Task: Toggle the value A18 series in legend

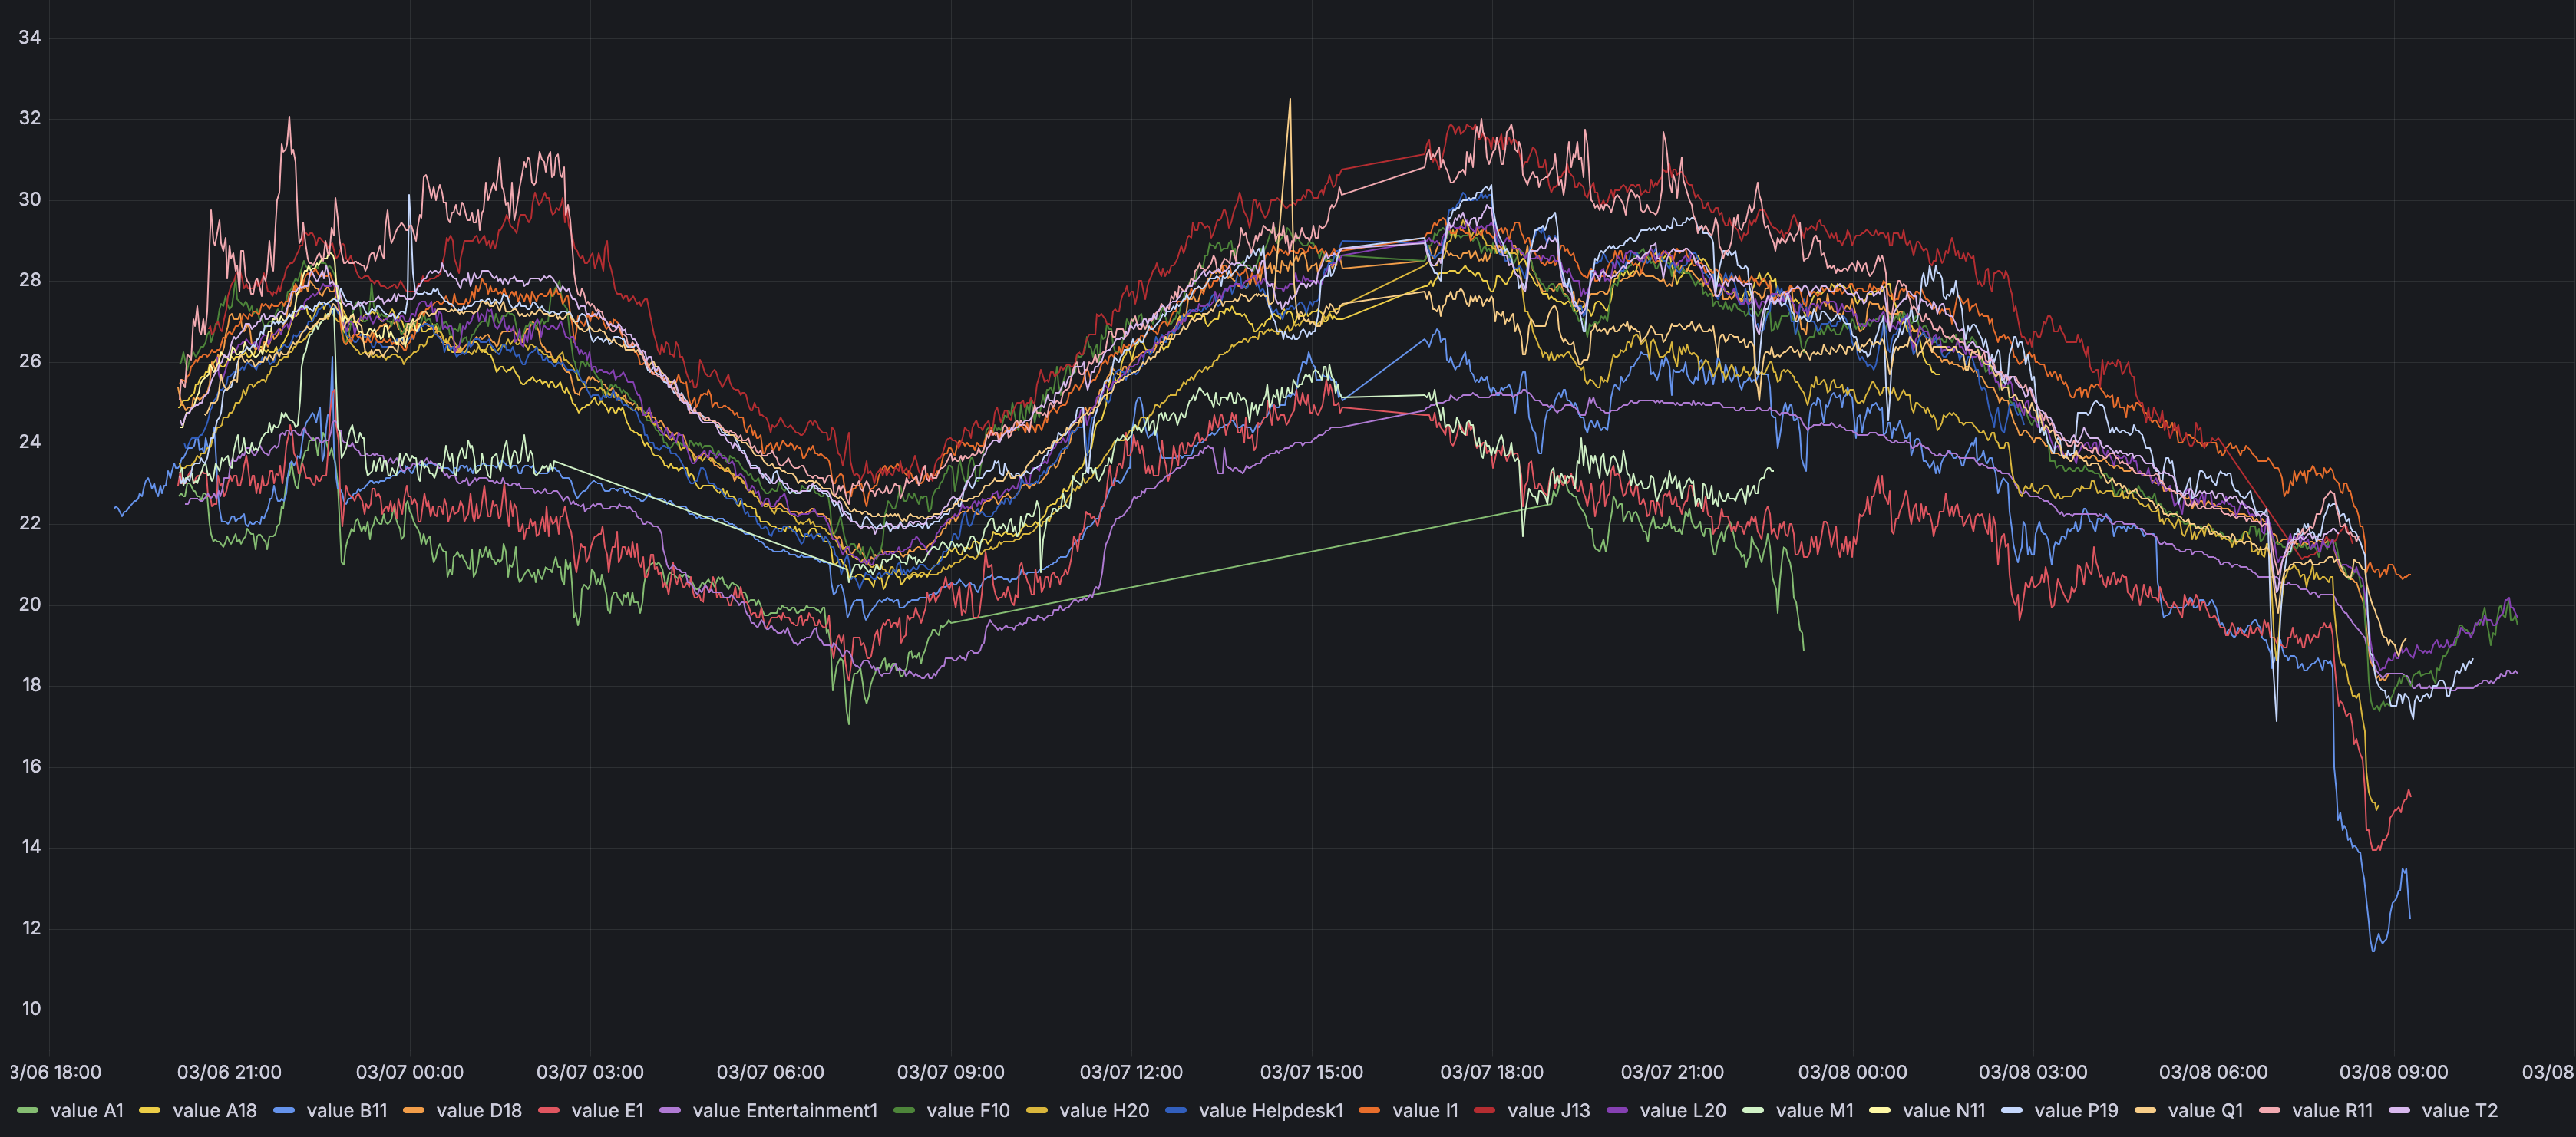Action: click(214, 1110)
